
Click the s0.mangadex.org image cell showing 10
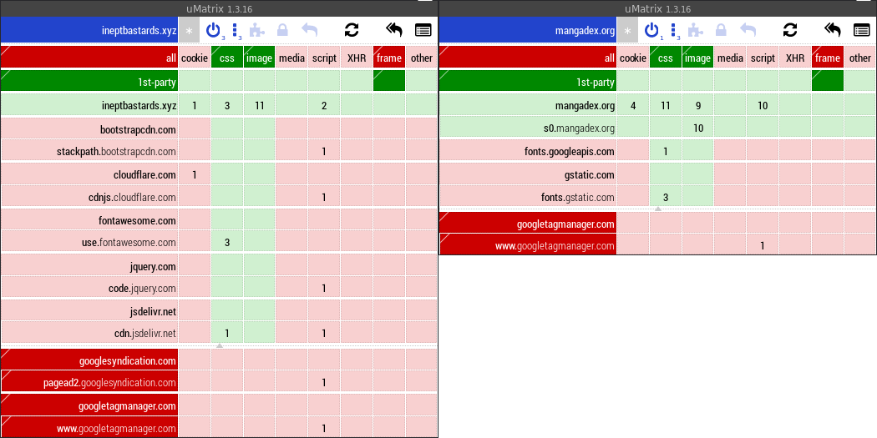[x=698, y=128]
